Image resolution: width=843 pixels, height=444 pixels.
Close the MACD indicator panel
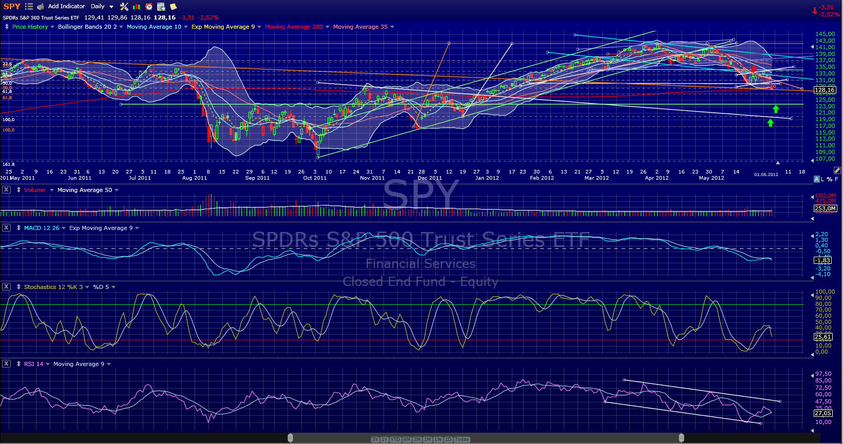click(6, 228)
